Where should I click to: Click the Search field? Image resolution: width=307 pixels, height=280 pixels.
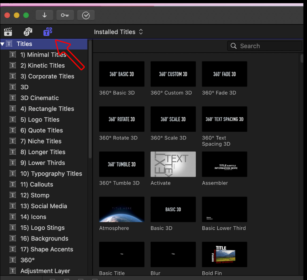coord(265,46)
